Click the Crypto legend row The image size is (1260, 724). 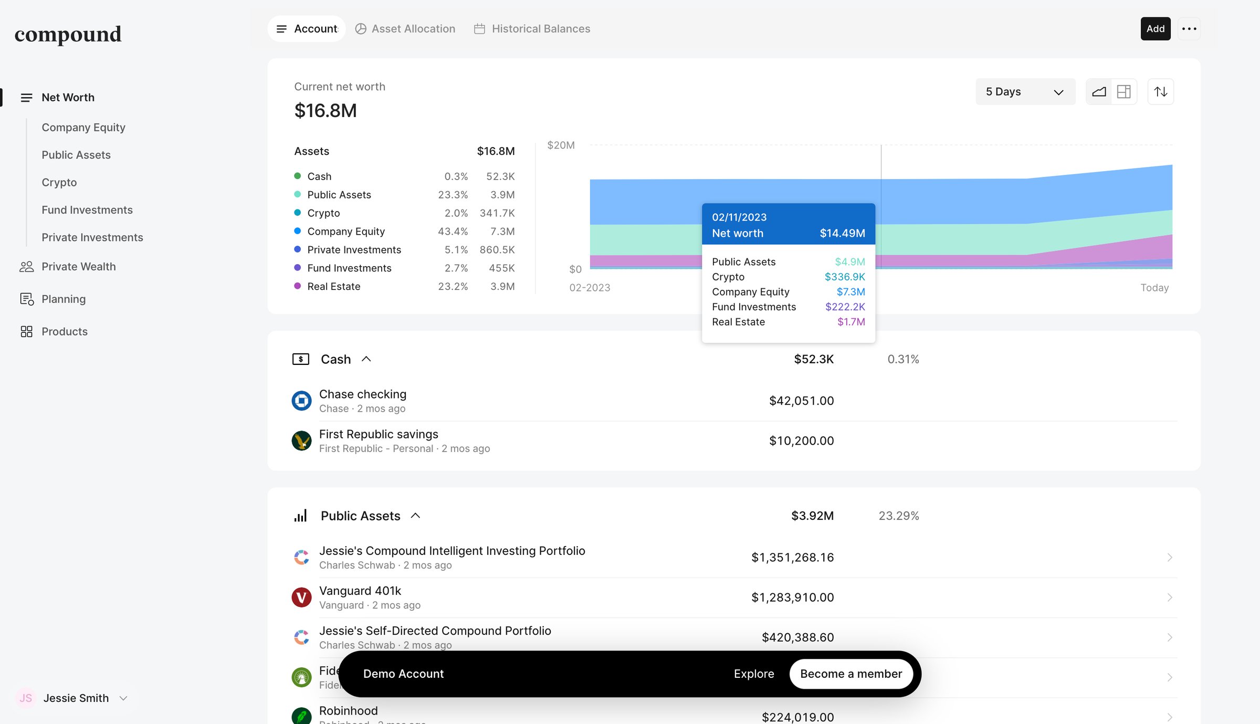pyautogui.click(x=404, y=213)
